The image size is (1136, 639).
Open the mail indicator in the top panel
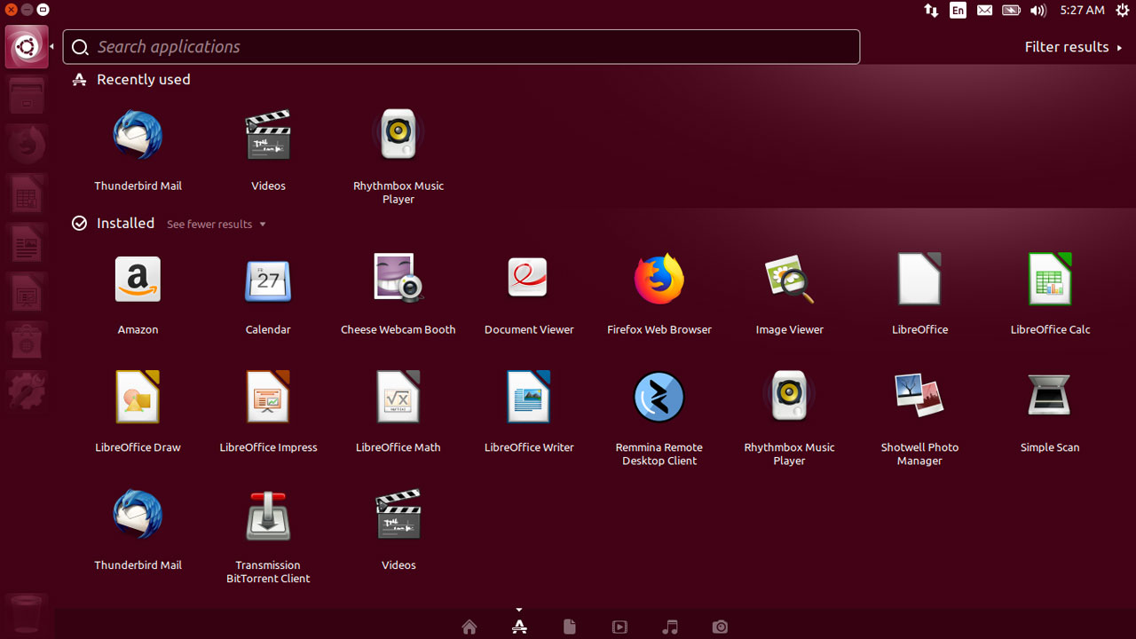(984, 11)
